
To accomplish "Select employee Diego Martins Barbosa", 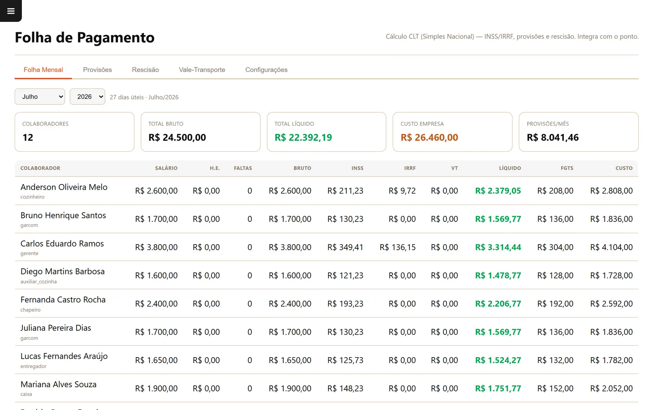I will click(x=62, y=272).
